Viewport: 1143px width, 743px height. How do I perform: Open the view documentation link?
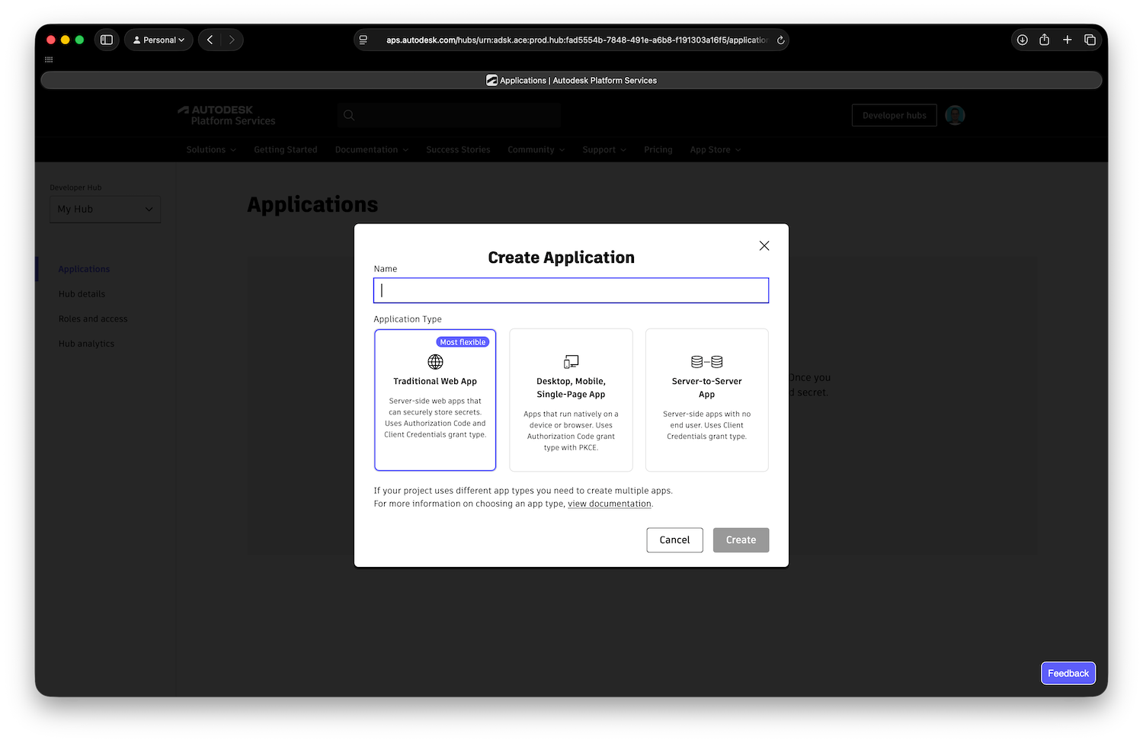(609, 504)
